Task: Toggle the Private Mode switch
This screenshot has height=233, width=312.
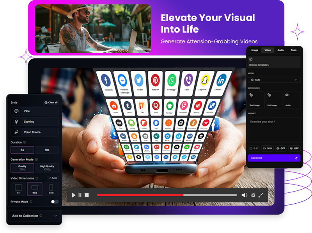Action: tap(55, 202)
